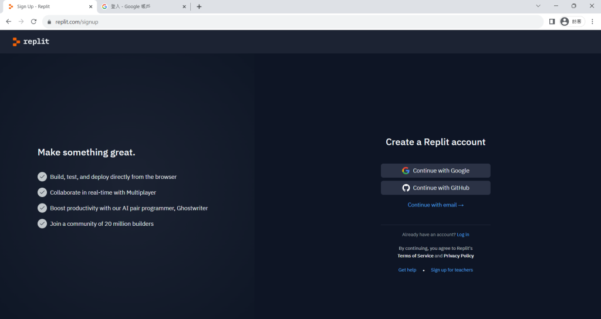Click the 'Make something great.' heading
Image resolution: width=601 pixels, height=319 pixels.
86,152
